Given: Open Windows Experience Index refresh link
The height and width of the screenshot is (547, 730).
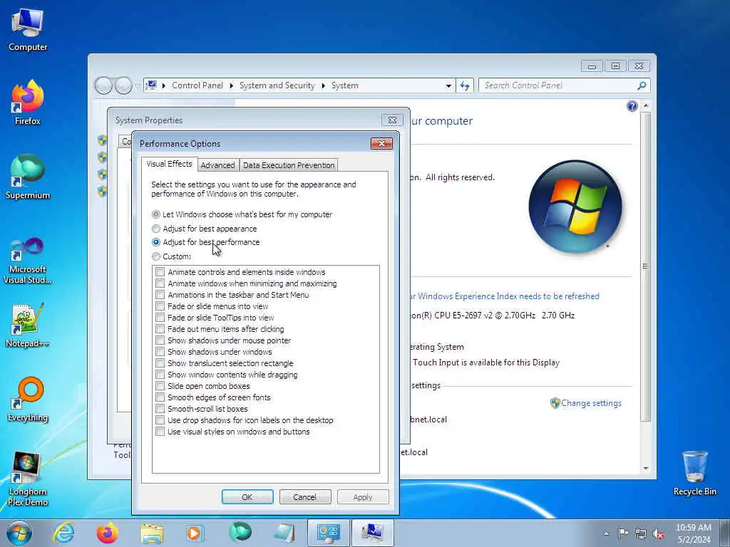Looking at the screenshot, I should tap(505, 296).
